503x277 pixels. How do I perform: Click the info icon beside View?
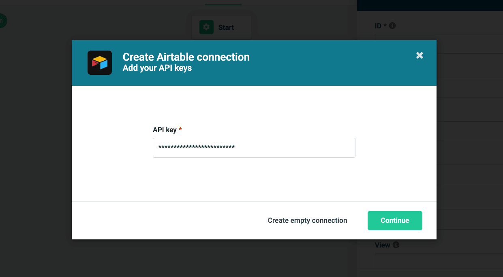tap(396, 245)
